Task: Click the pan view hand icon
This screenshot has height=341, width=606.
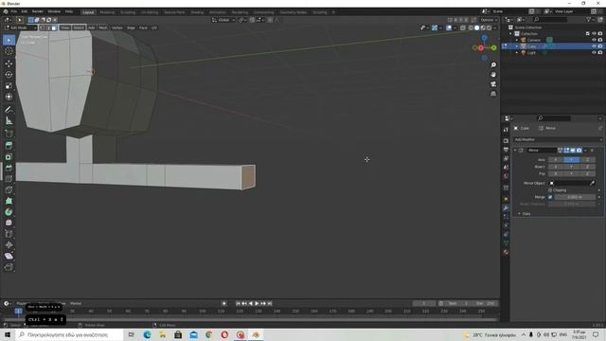Action: pyautogui.click(x=493, y=75)
